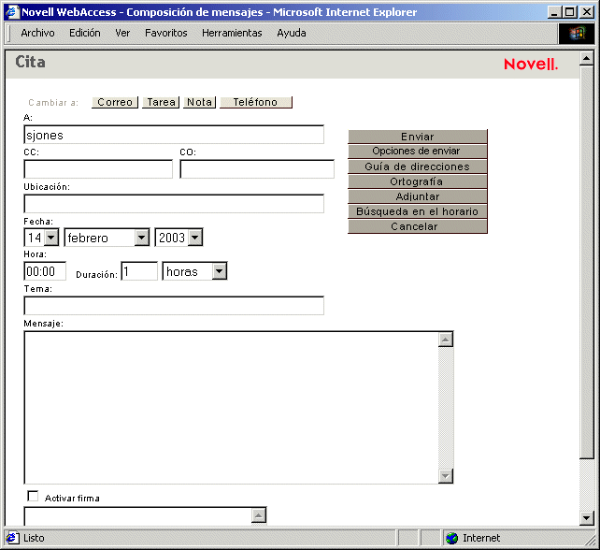The height and width of the screenshot is (550, 600).
Task: Click the A: recipient field containing sjones
Action: [x=174, y=135]
